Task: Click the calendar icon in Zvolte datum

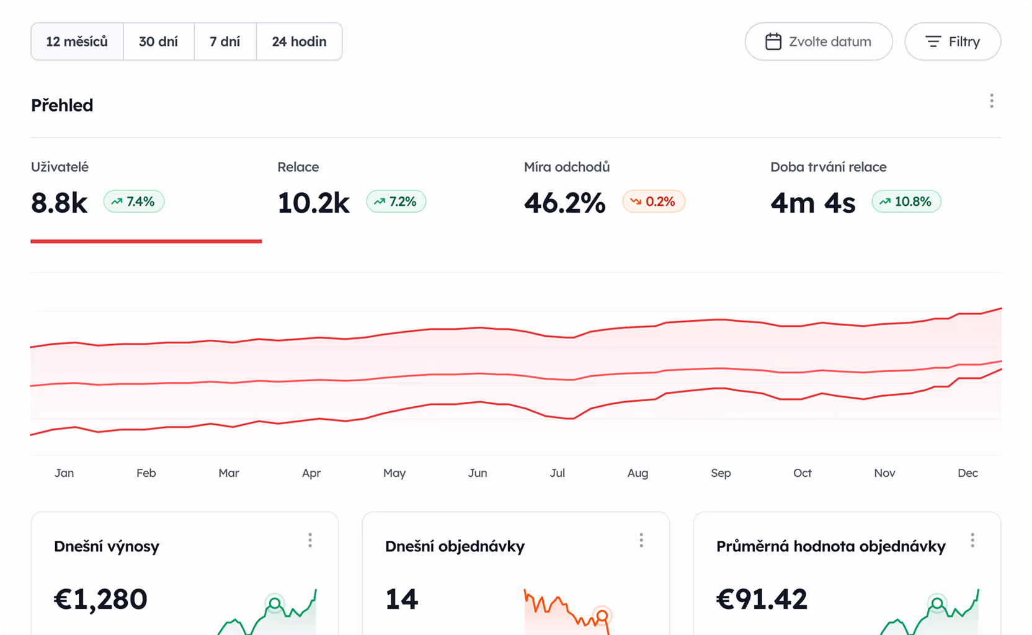Action: click(773, 42)
